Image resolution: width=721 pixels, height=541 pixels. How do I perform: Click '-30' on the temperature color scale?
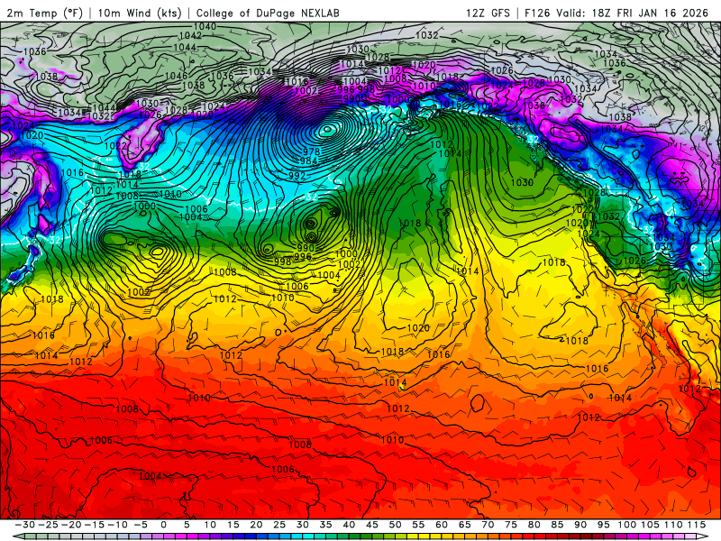25,525
